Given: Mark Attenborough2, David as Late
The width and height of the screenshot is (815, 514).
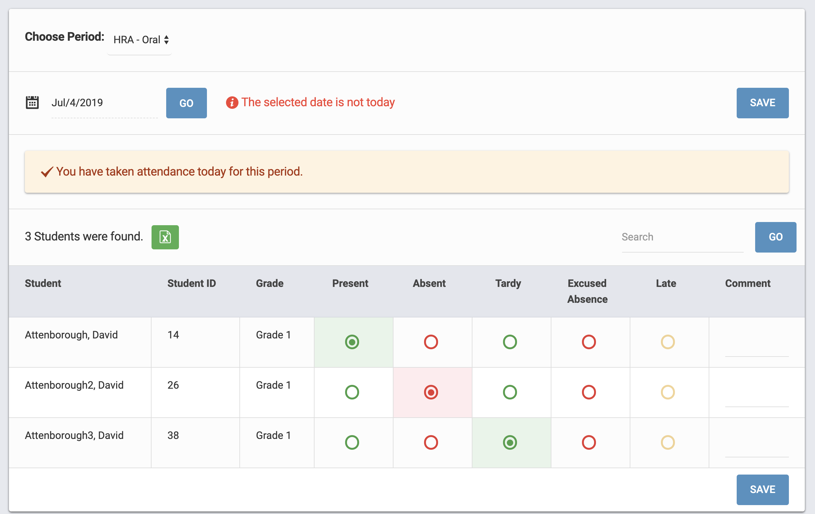Looking at the screenshot, I should click(x=667, y=392).
